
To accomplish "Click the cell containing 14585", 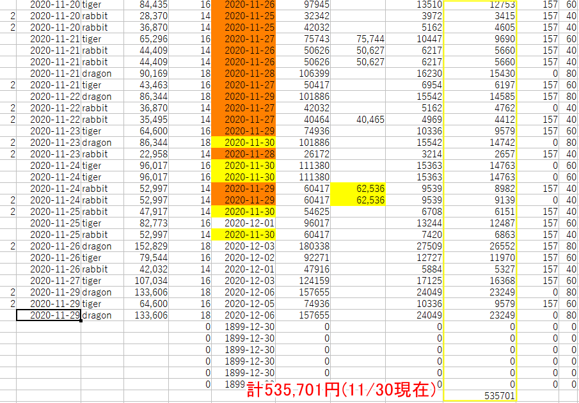I will (480, 97).
